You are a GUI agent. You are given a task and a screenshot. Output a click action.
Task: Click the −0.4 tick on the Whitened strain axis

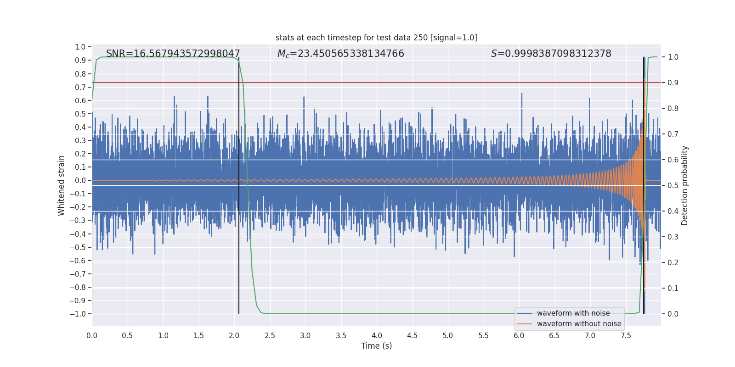pyautogui.click(x=78, y=234)
